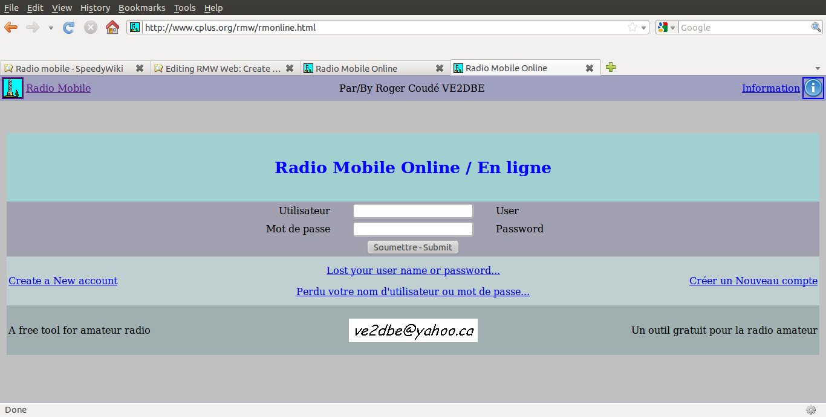826x417 pixels.
Task: Expand the back/forward history dropdown arrow
Action: [x=51, y=28]
